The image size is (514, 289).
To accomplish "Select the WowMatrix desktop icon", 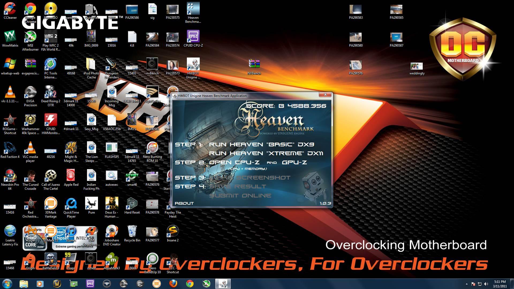I will pos(10,39).
